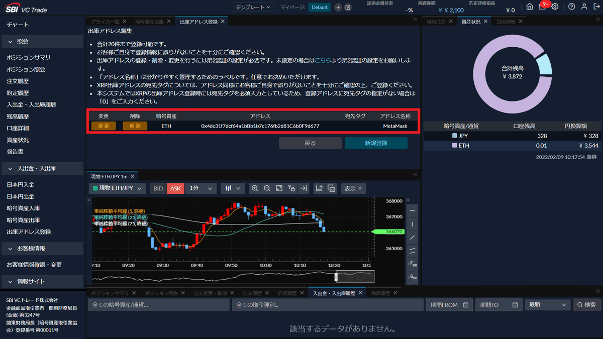Add a new My Page with plus icon
Viewport: 603px width, 339px height.
tap(338, 7)
